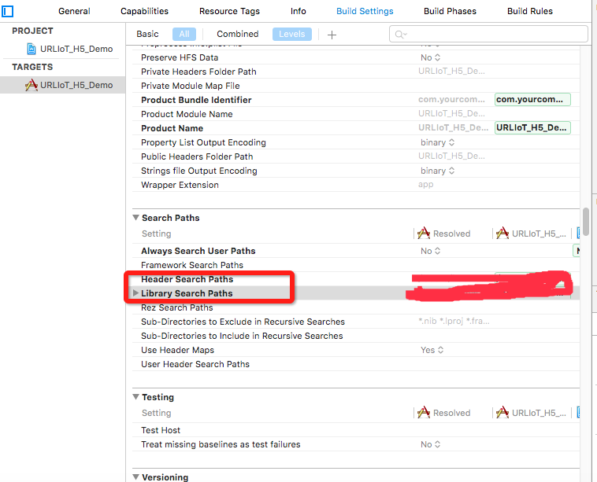Show All build settings
The width and height of the screenshot is (597, 482).
184,35
